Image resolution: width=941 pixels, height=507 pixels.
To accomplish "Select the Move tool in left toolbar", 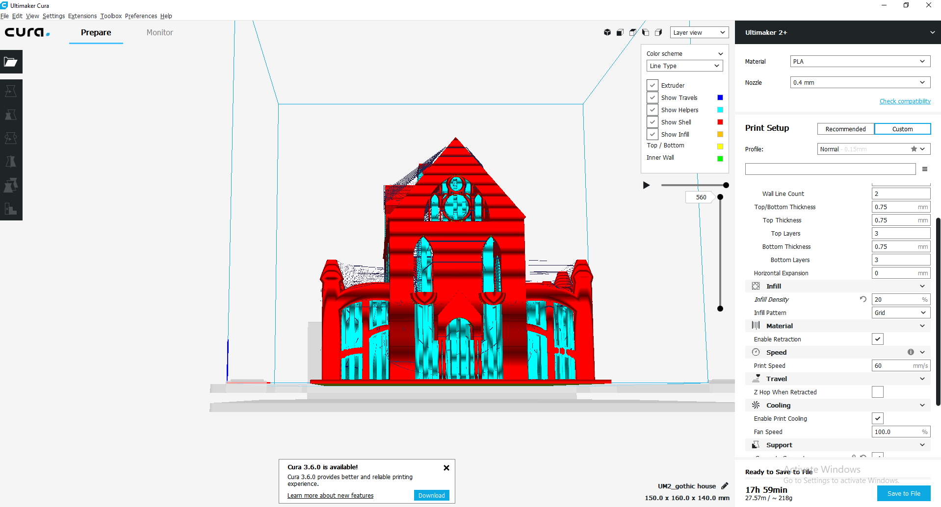I will coord(11,91).
